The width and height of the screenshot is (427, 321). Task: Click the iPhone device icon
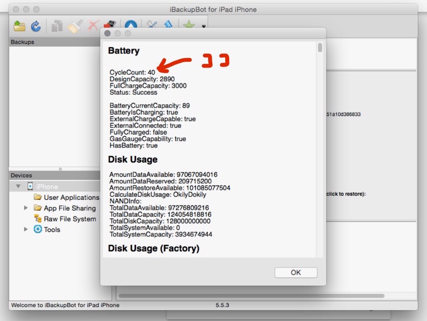pyautogui.click(x=30, y=186)
